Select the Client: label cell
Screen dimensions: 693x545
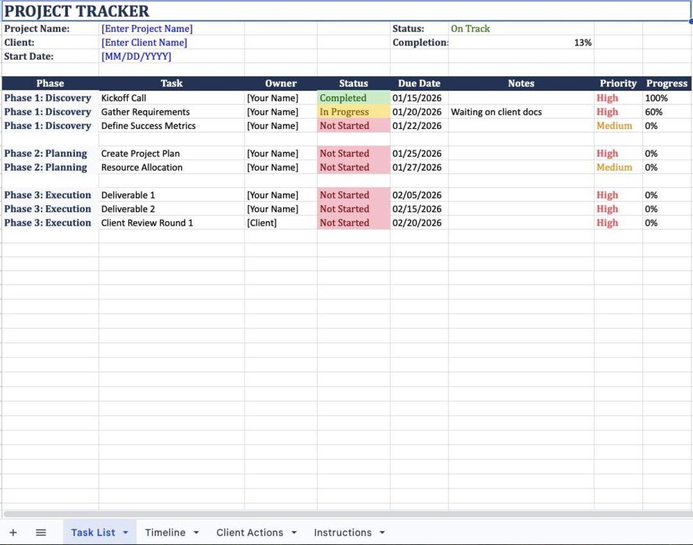(x=51, y=42)
